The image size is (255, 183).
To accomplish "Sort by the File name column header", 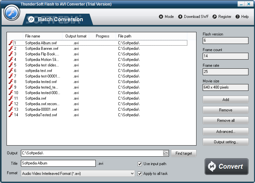I will [x=42, y=36].
